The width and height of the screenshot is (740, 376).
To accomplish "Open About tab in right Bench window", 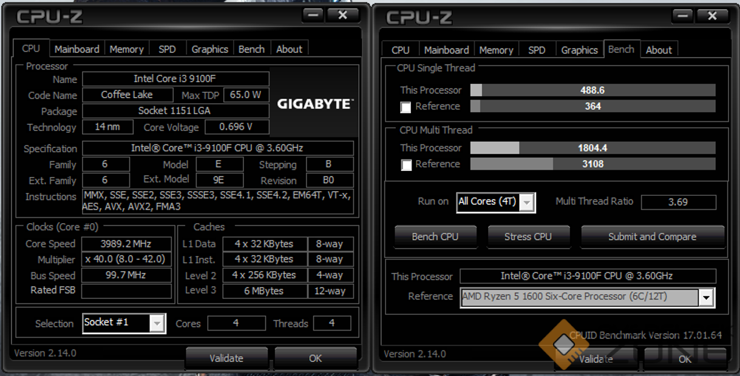I will (659, 50).
